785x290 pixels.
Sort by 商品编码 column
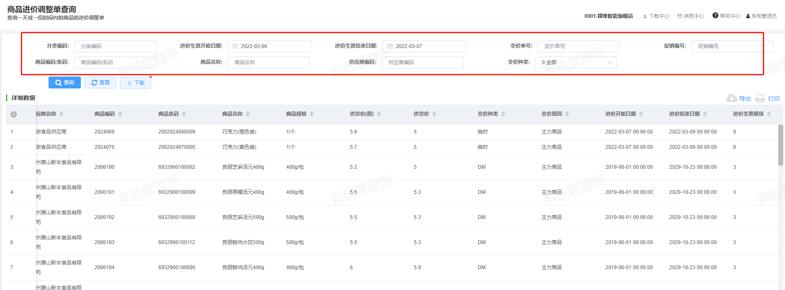(x=120, y=114)
